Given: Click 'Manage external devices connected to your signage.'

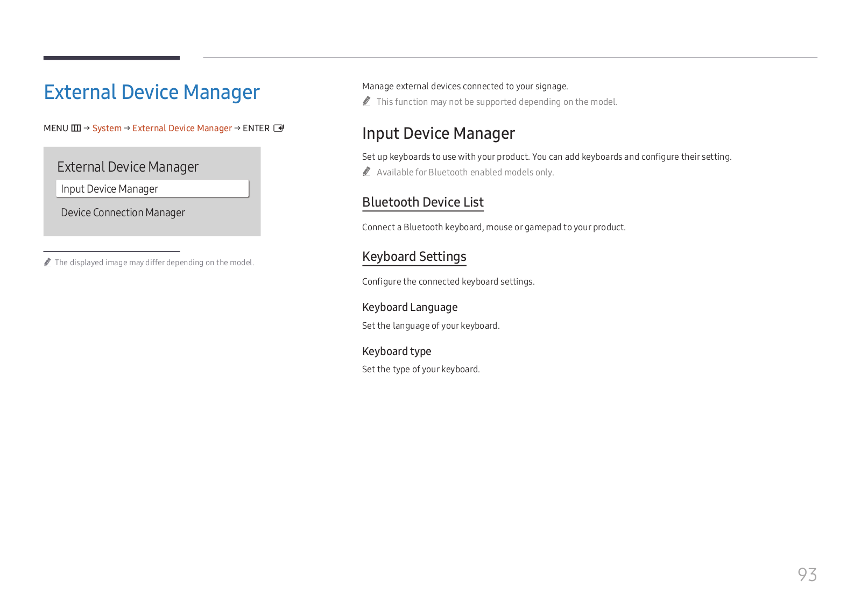Looking at the screenshot, I should pos(465,86).
